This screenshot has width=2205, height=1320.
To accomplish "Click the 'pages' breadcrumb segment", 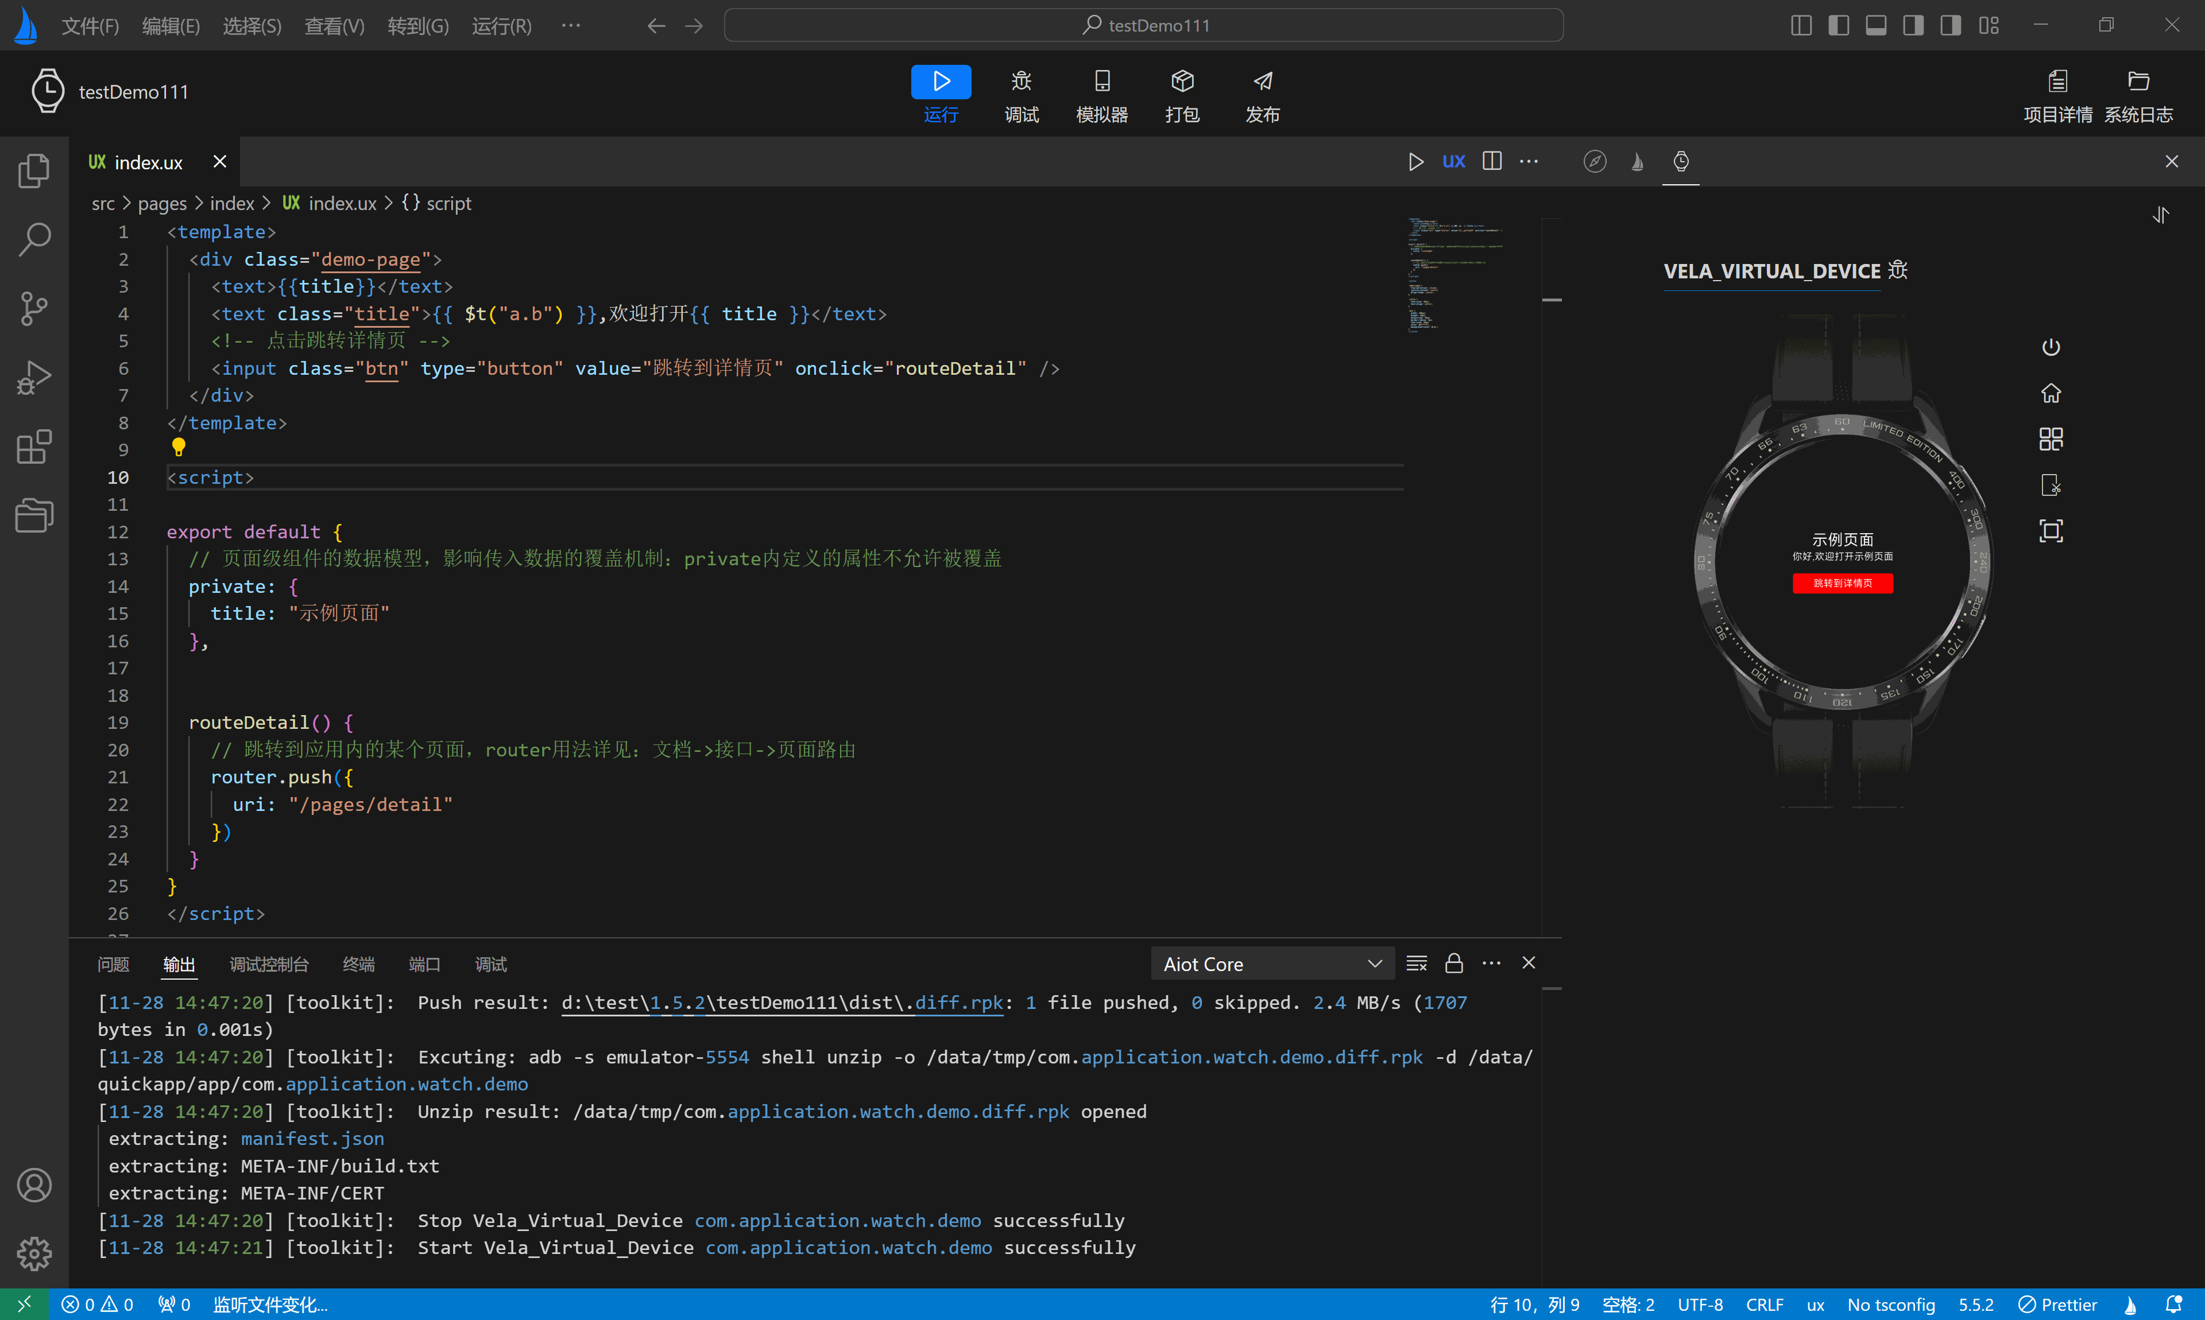I will (x=162, y=204).
